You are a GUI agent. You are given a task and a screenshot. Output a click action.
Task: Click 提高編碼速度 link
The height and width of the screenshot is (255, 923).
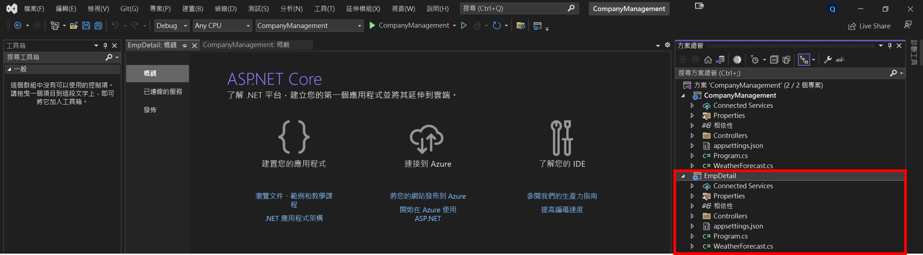(x=562, y=209)
